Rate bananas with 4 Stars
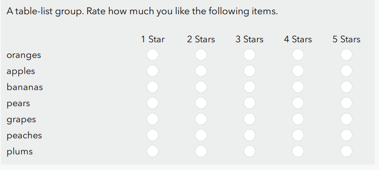379x170 pixels. tap(298, 87)
